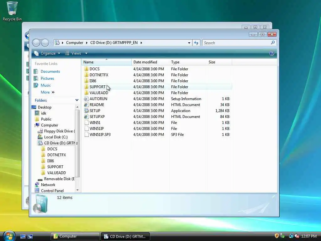Image resolution: width=321 pixels, height=241 pixels.
Task: Click the folder tree scroll down arrow
Action: click(77, 190)
